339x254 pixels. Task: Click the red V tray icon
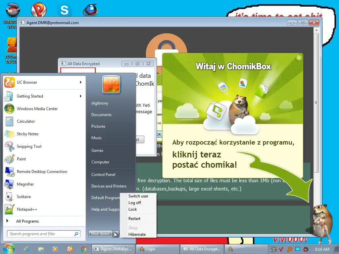click(281, 249)
